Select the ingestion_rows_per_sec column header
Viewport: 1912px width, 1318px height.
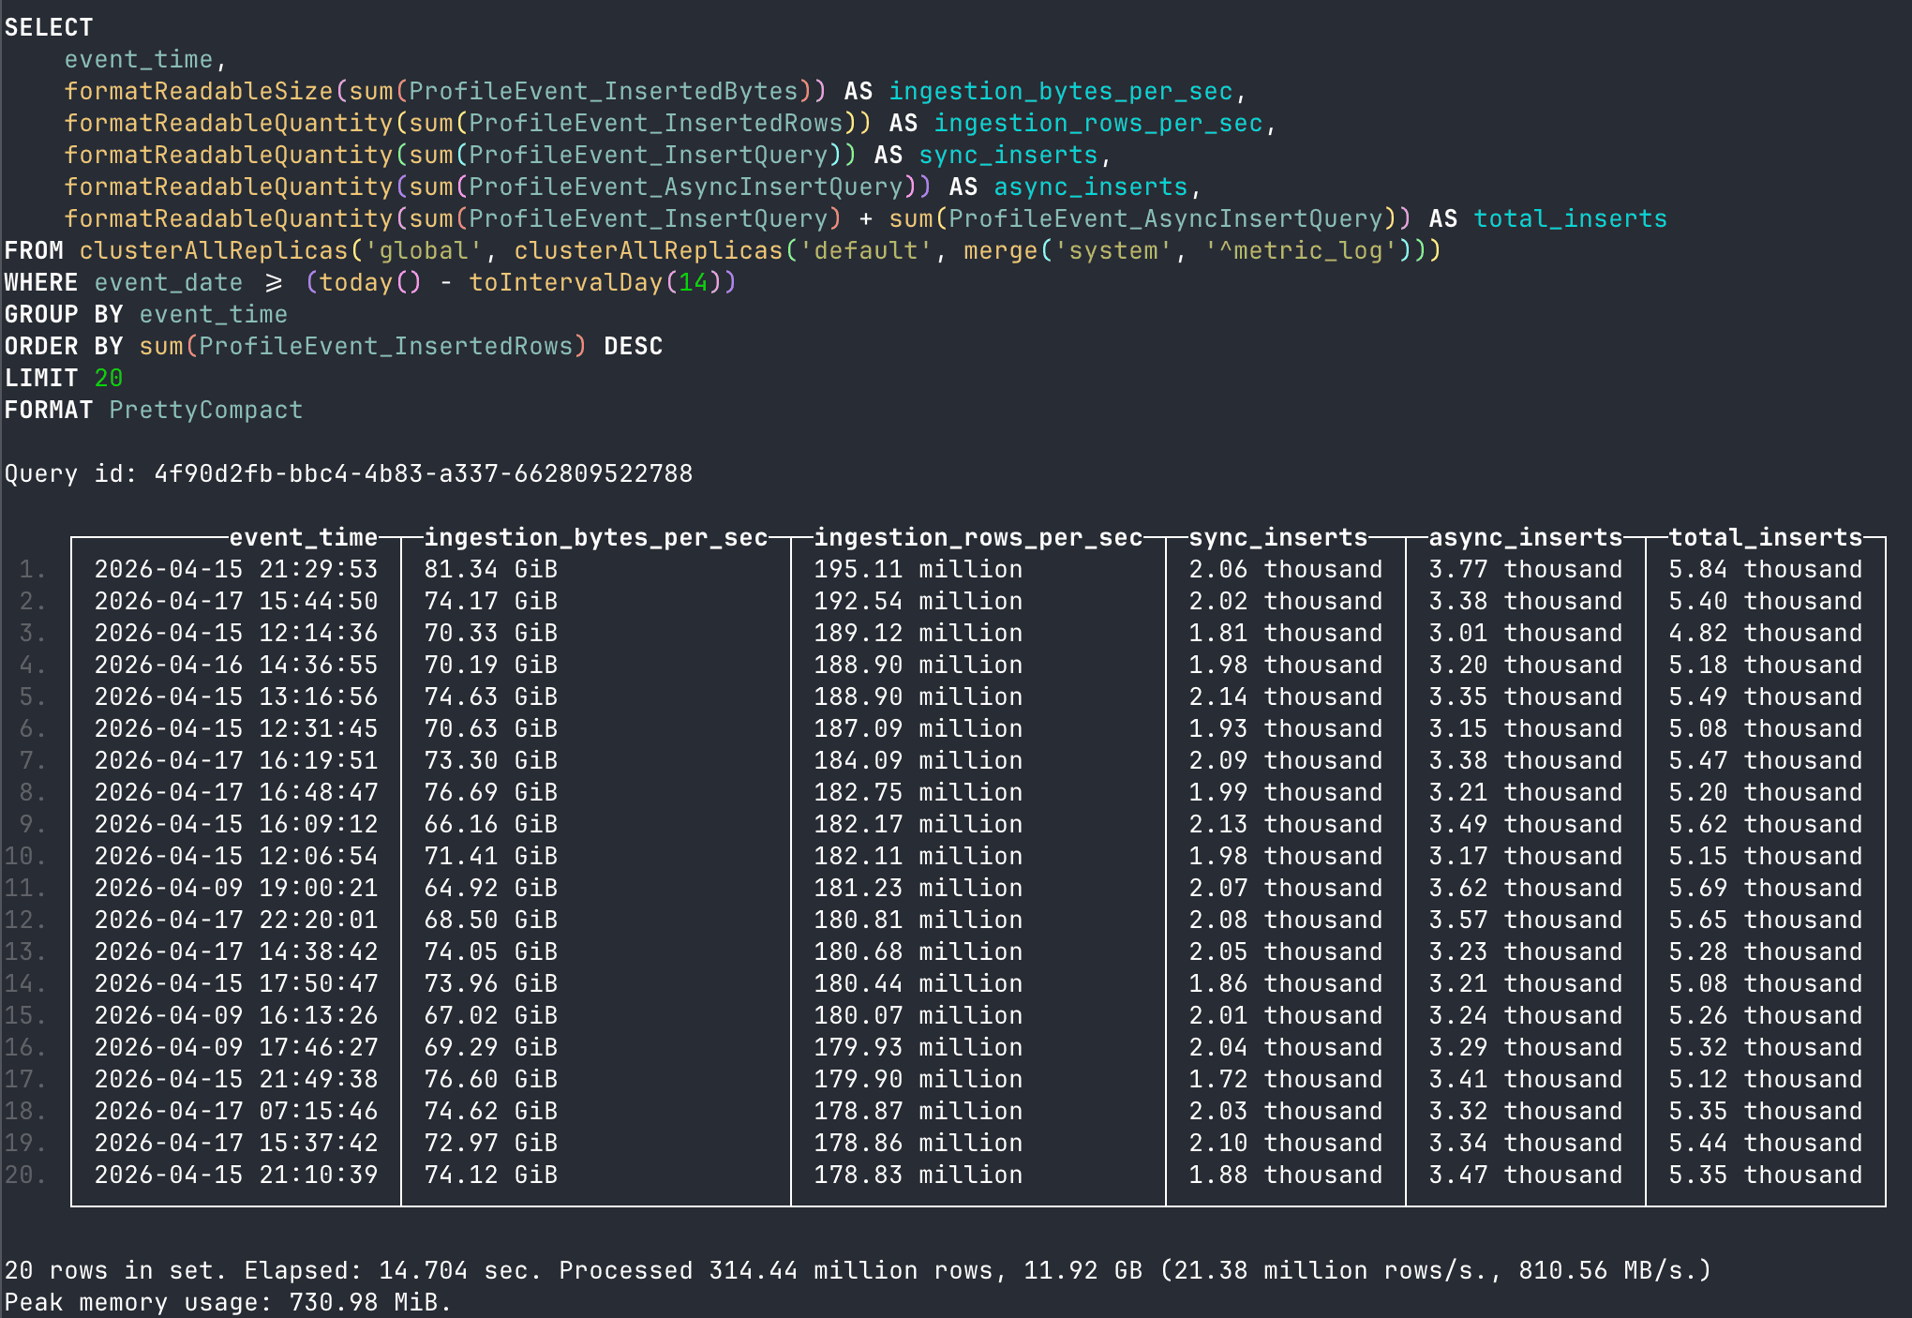coord(978,537)
